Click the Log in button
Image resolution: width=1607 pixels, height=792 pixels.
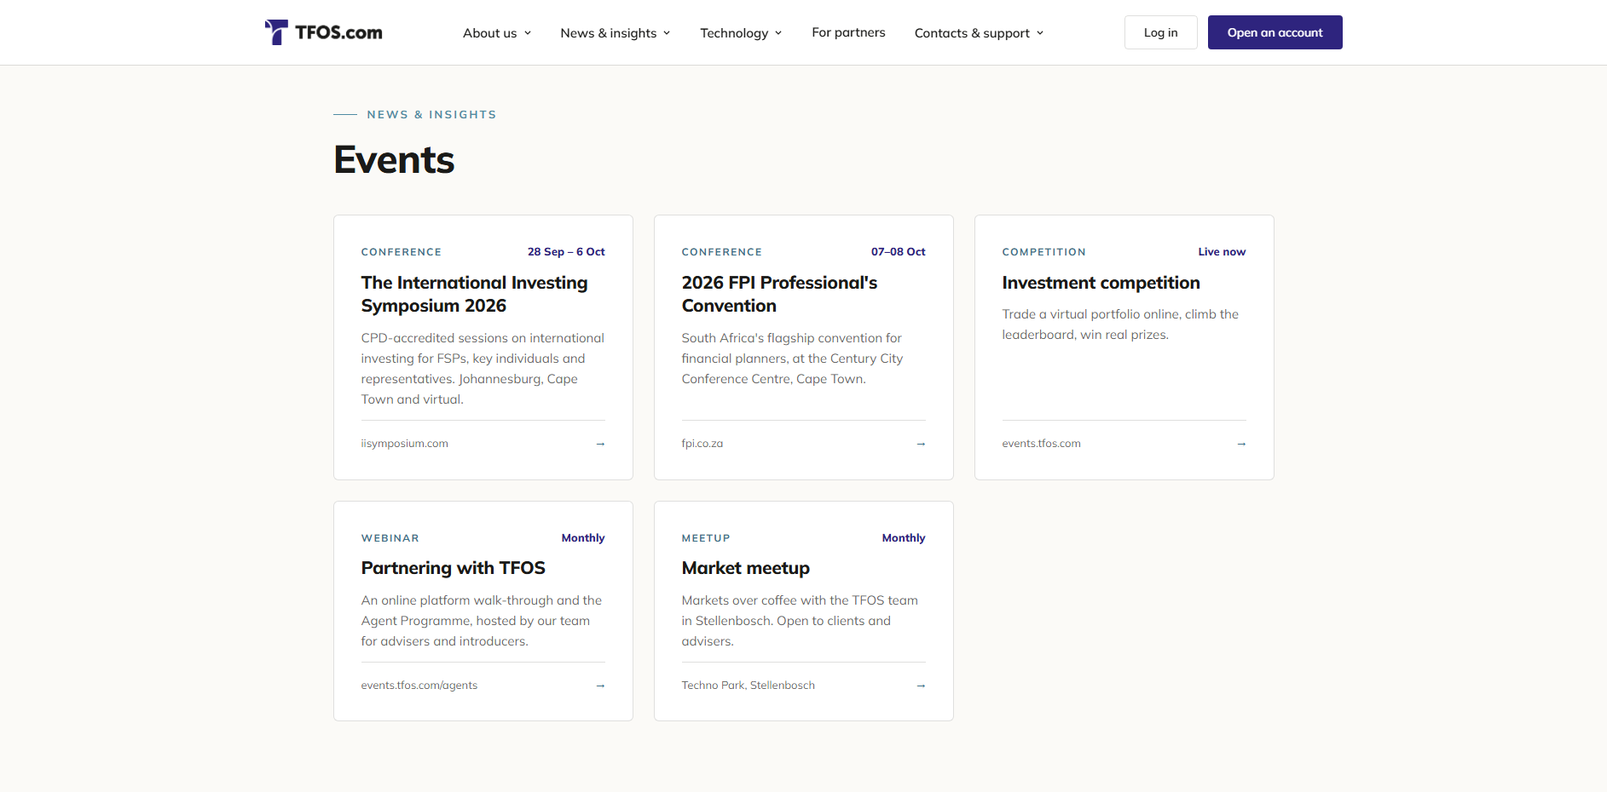point(1160,32)
